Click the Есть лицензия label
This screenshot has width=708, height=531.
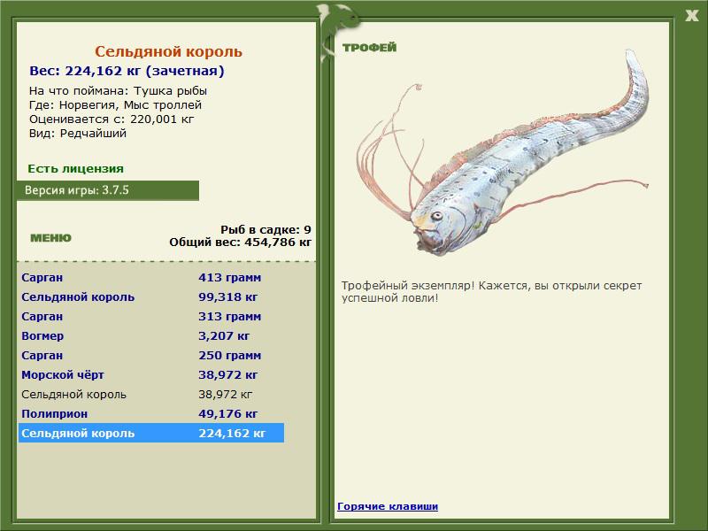point(75,168)
